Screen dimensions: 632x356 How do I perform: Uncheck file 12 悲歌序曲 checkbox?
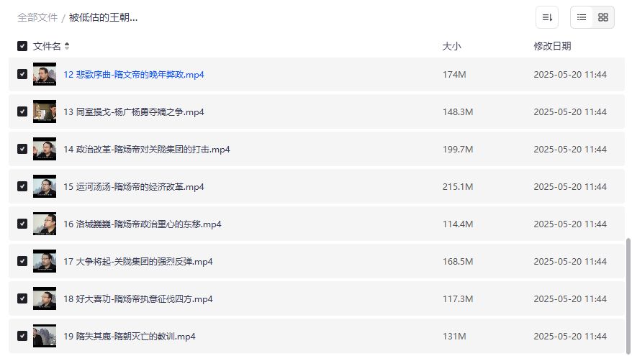coord(22,74)
